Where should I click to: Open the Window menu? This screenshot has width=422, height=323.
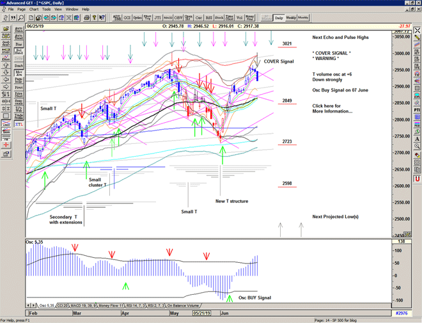coord(72,9)
